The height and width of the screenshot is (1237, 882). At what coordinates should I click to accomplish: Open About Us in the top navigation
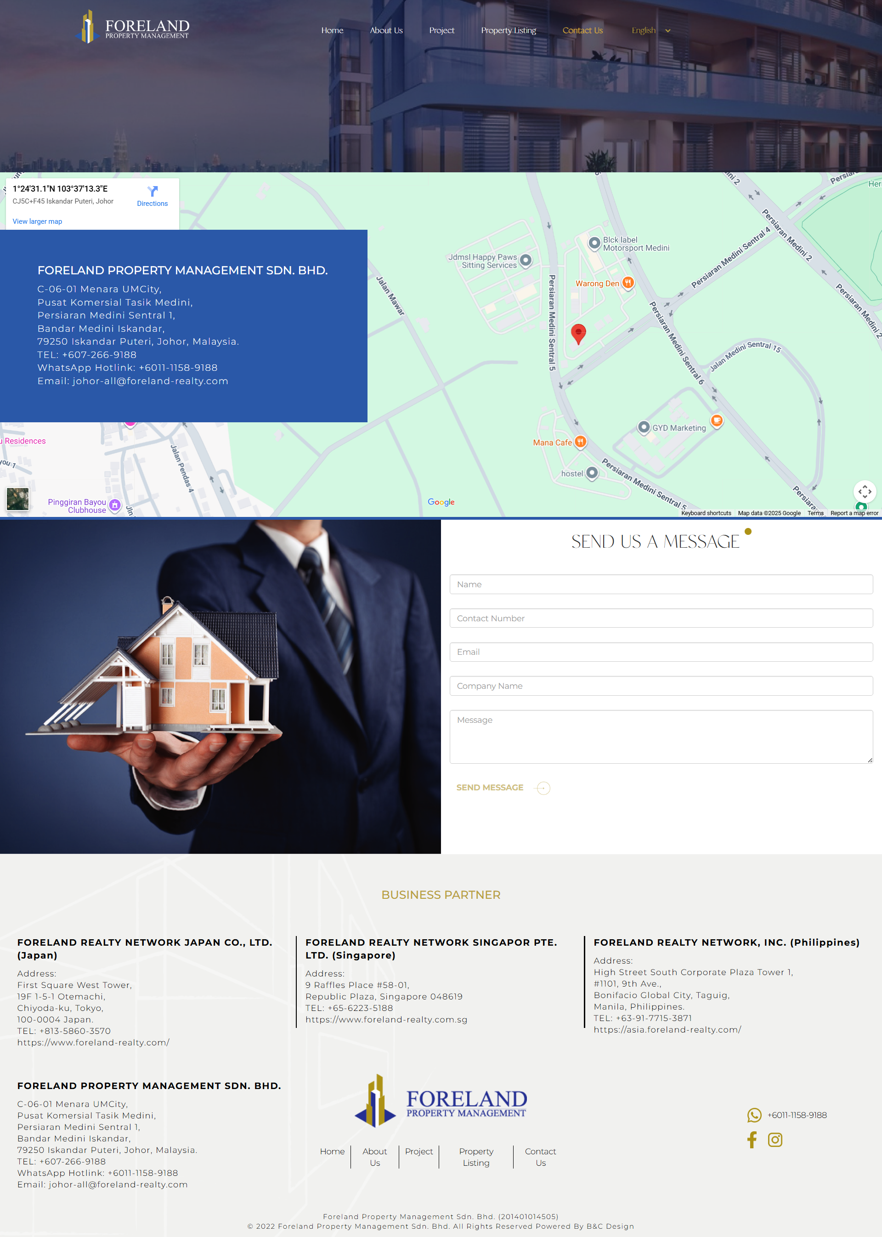[x=386, y=30]
